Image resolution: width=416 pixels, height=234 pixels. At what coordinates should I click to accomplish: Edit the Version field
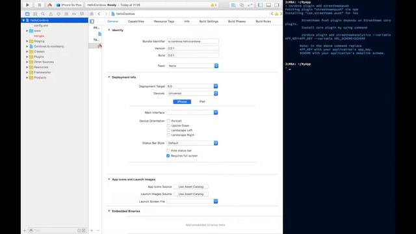[193, 48]
